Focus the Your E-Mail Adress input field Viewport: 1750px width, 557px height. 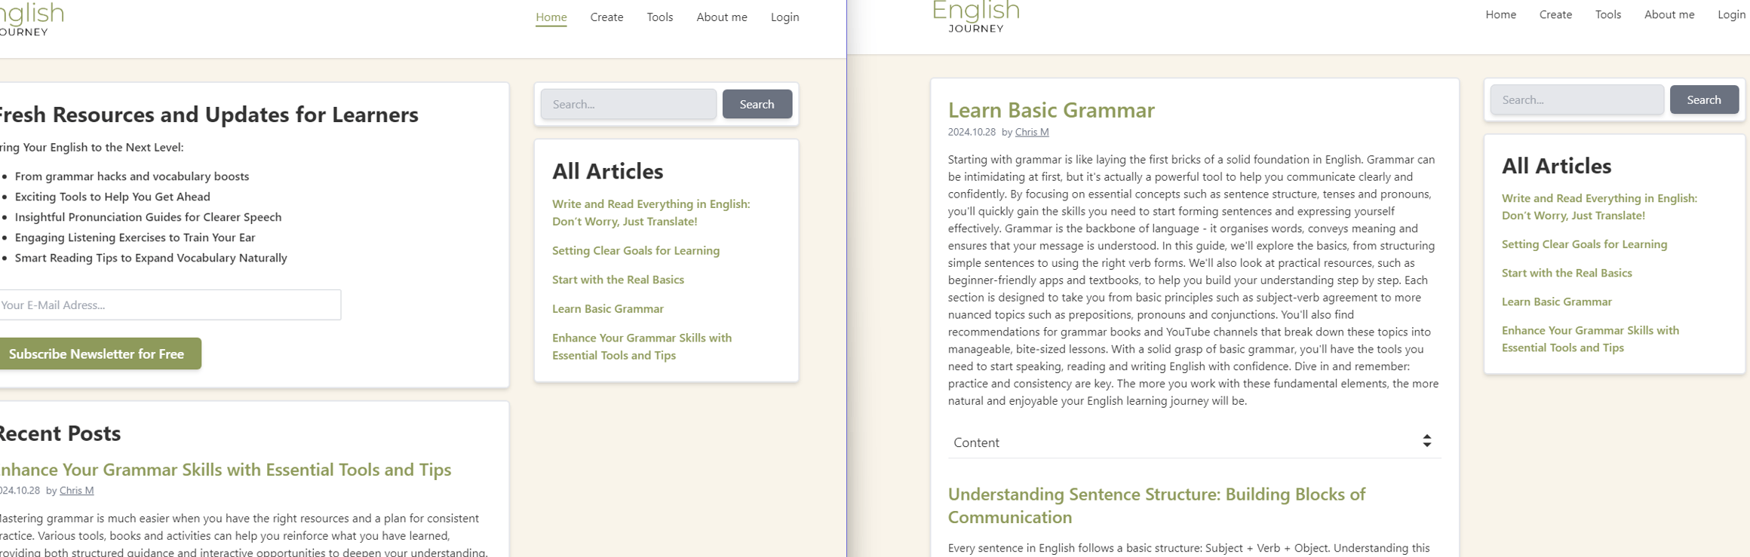(x=170, y=305)
